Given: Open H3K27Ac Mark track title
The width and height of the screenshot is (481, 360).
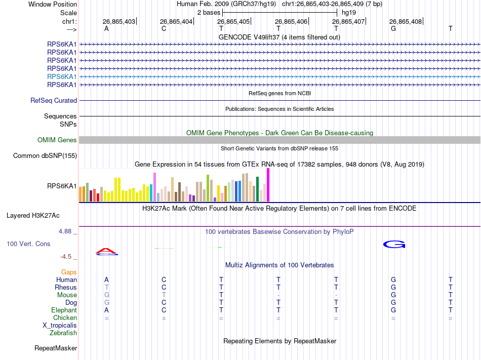Looking at the screenshot, I should pos(279,209).
